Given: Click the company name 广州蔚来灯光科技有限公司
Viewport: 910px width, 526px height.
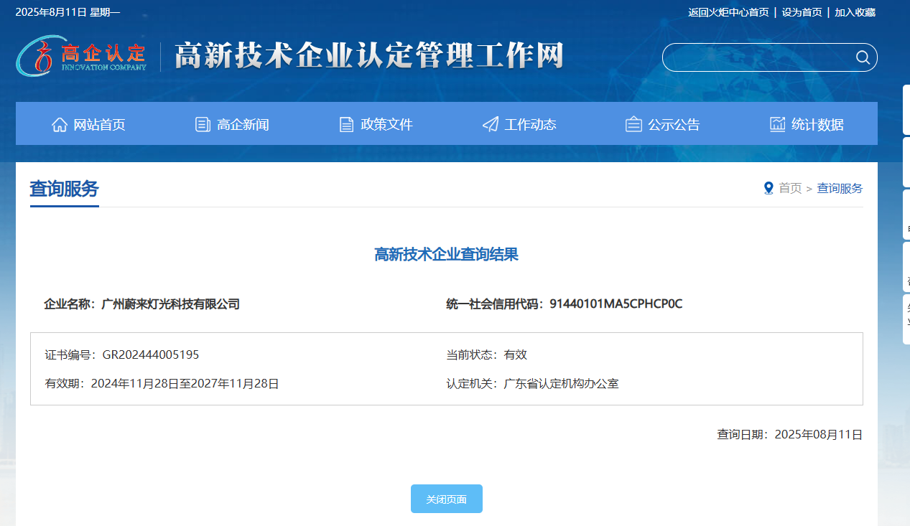Looking at the screenshot, I should coord(170,304).
